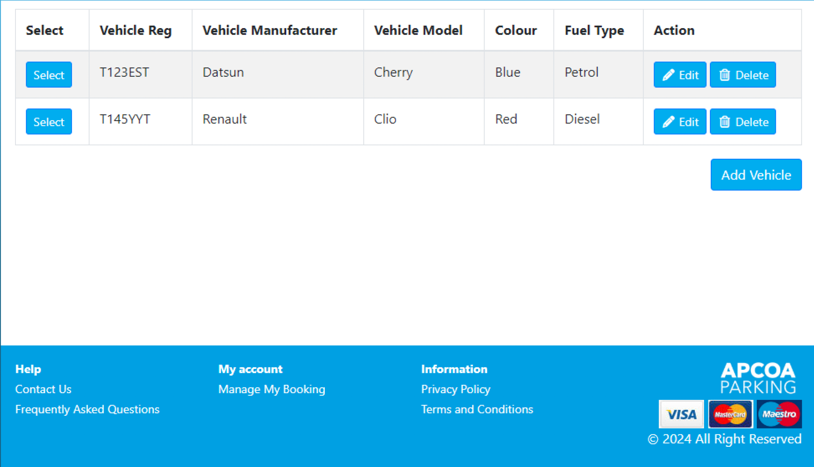The width and height of the screenshot is (814, 467).
Task: Open the Privacy Policy
Action: point(456,389)
